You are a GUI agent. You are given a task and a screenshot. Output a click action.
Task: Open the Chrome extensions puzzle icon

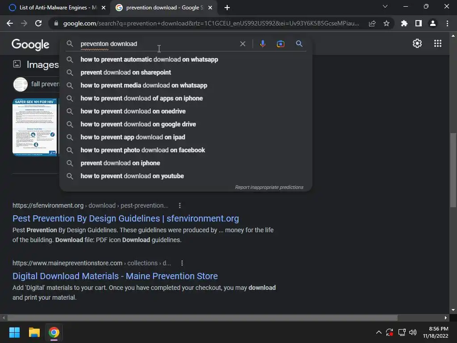click(x=404, y=23)
